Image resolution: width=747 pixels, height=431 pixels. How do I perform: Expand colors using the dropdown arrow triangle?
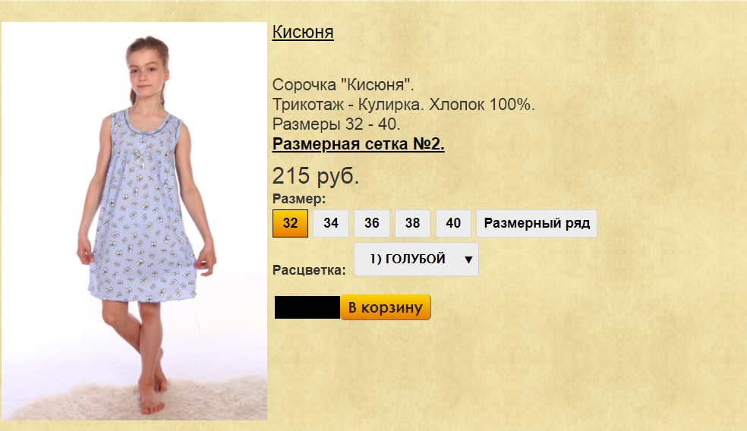[468, 260]
